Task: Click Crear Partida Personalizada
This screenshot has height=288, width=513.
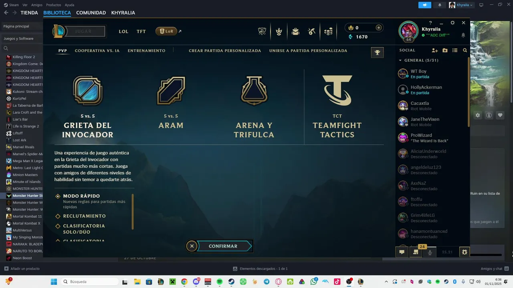Action: click(x=225, y=51)
